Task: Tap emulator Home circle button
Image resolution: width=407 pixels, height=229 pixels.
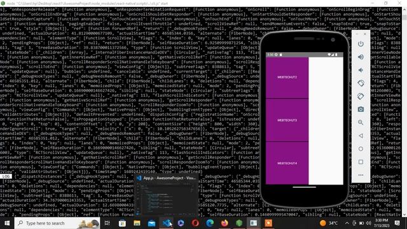Action: tap(361, 149)
